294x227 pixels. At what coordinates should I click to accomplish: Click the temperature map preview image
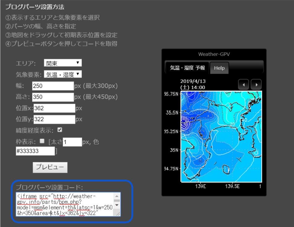coord(221,137)
